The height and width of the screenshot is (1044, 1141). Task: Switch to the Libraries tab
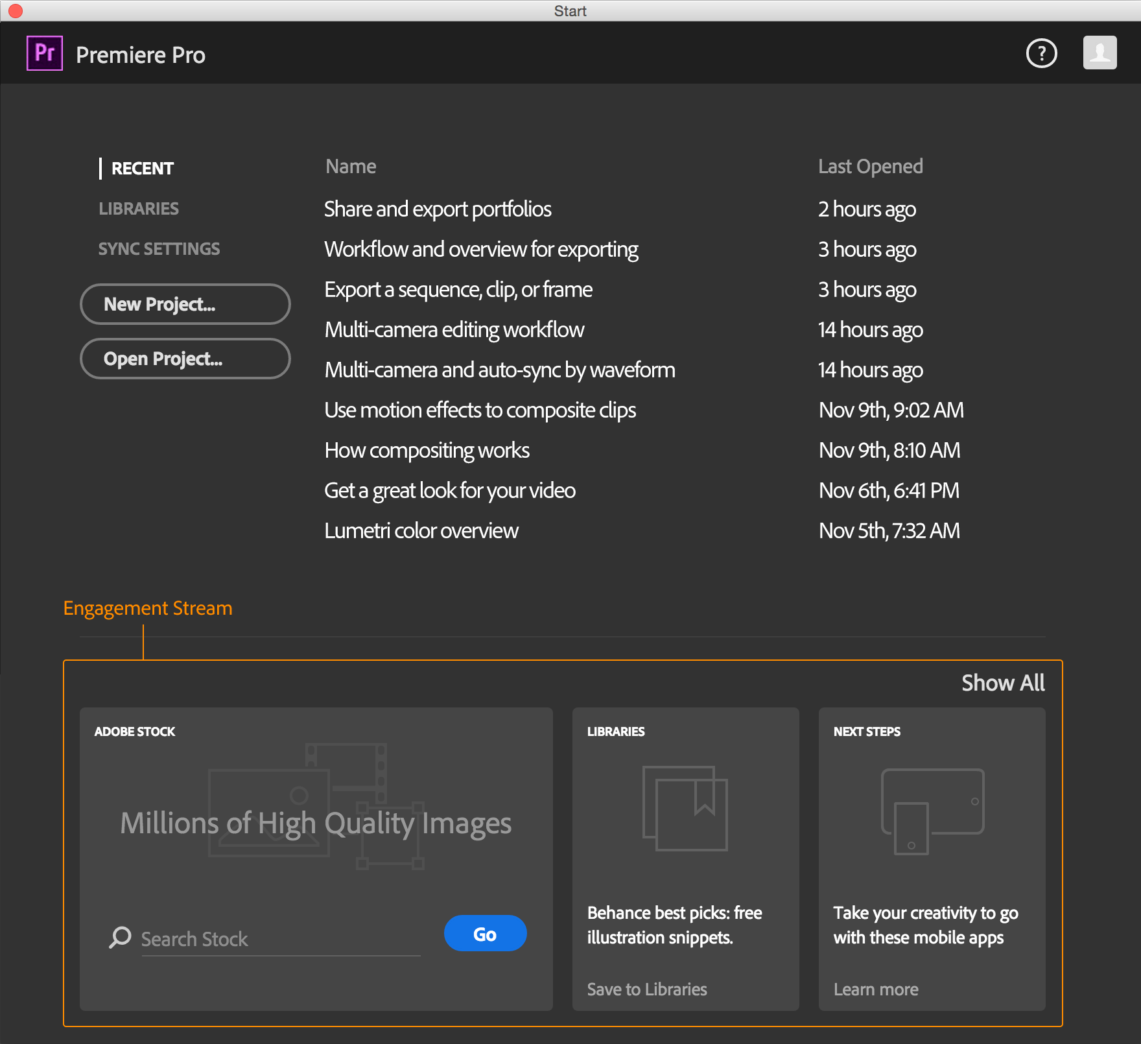[x=139, y=209]
